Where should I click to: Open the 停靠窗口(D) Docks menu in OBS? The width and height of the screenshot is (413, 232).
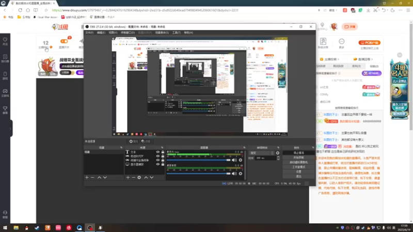tap(128, 32)
